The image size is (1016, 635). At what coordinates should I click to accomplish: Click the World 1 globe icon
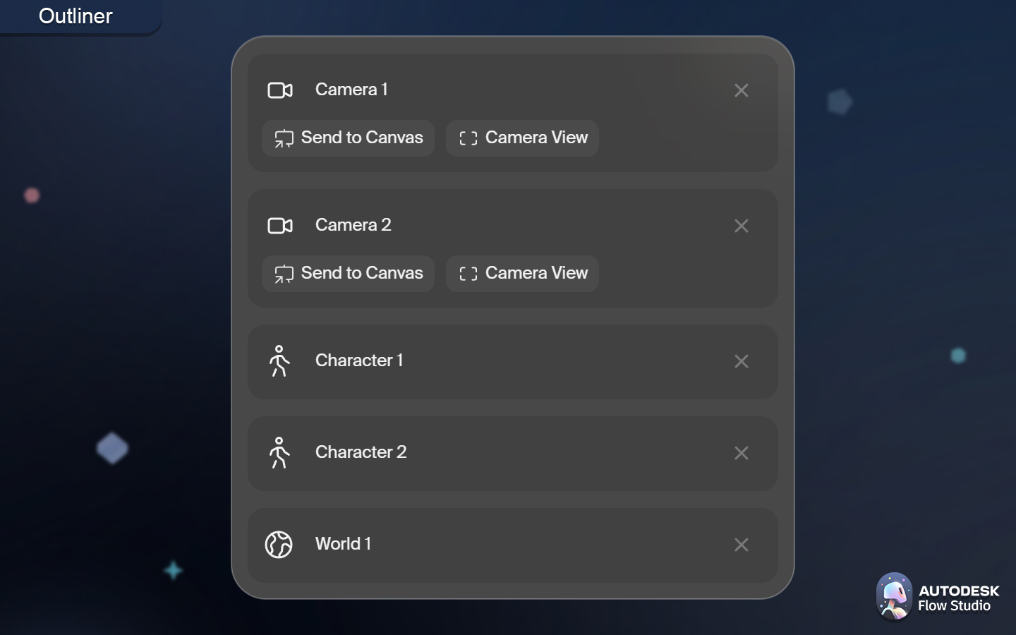(x=279, y=545)
